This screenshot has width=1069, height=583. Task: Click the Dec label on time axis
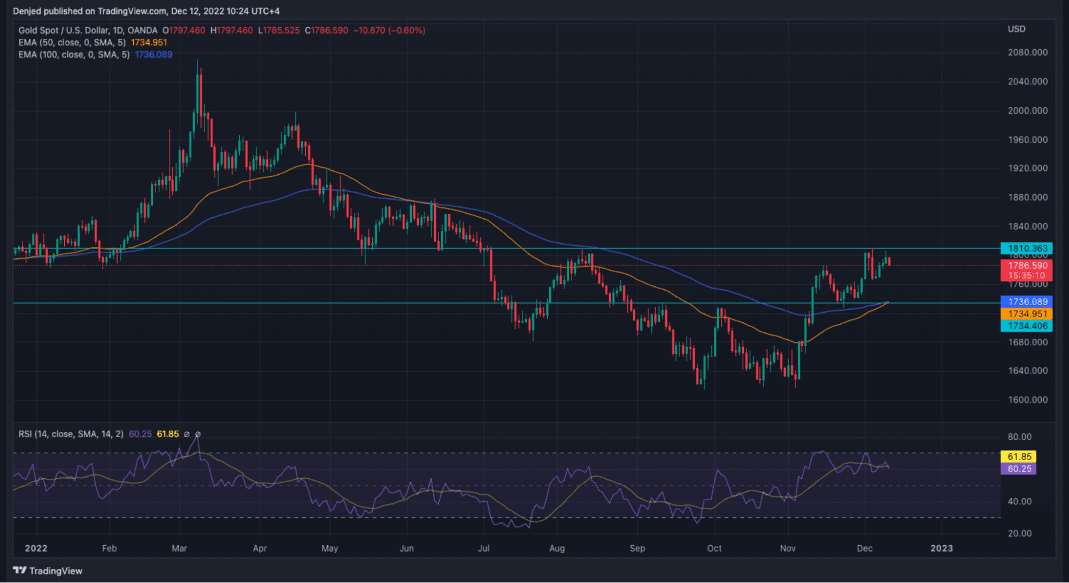tap(864, 548)
